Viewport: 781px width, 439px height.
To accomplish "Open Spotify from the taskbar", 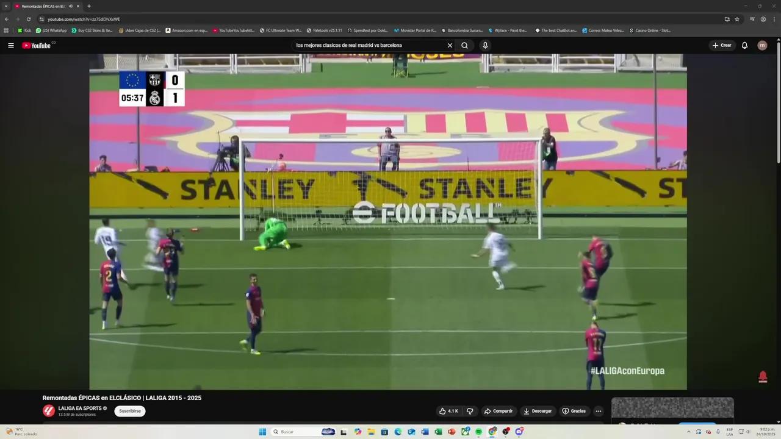I will pos(478,432).
